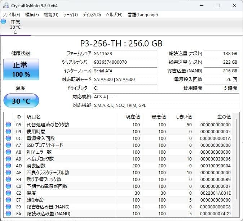Click raw value 000100090004
The width and height of the screenshot is (243, 221).
coord(215,166)
